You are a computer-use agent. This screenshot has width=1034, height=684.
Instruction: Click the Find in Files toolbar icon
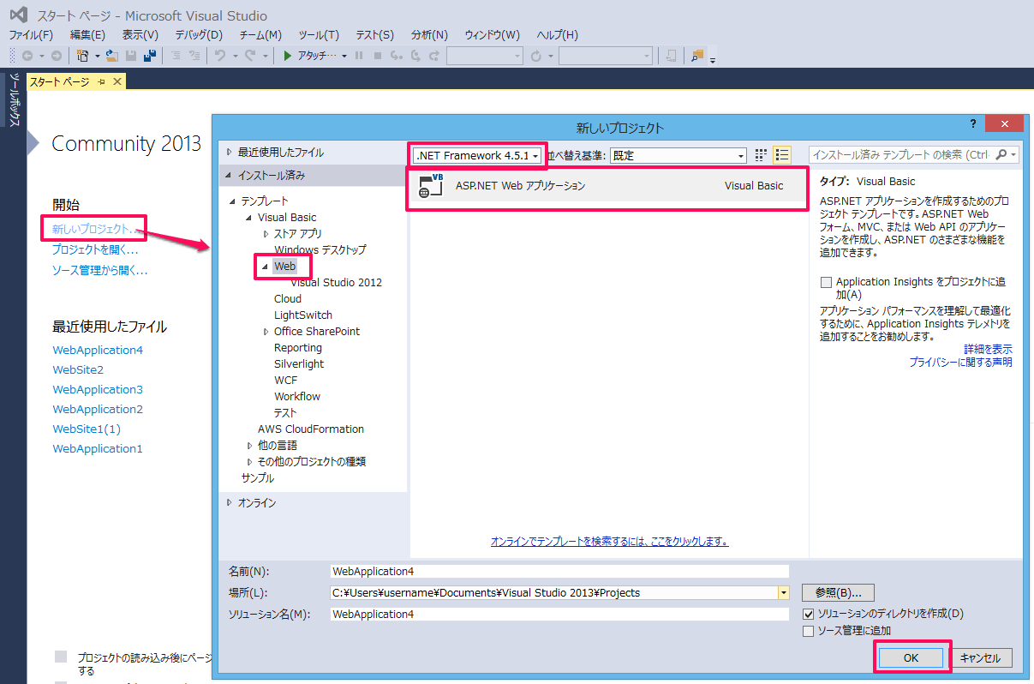pyautogui.click(x=697, y=55)
